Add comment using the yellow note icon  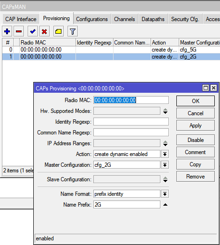pyautogui.click(x=59, y=31)
